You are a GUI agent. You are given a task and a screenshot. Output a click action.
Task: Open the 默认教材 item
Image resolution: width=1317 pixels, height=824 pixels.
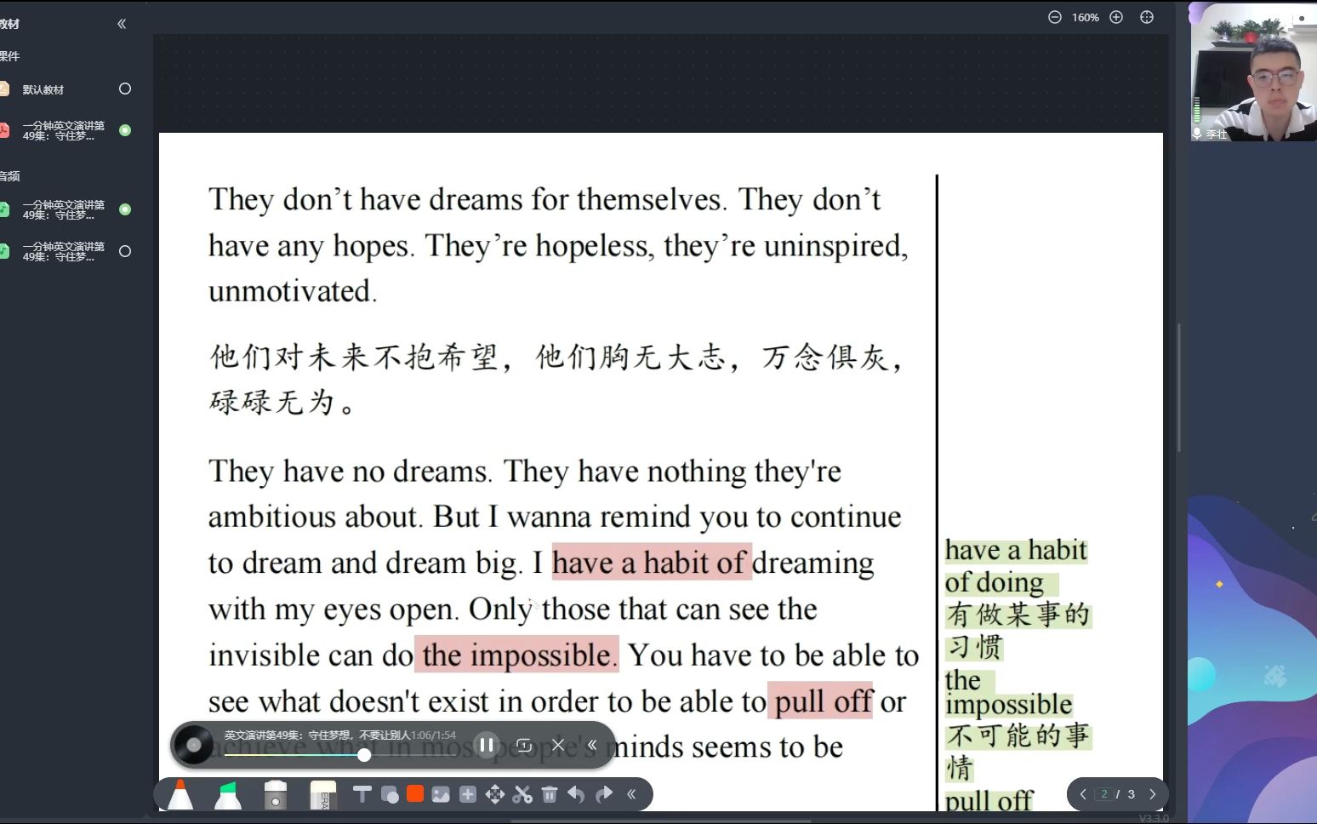(43, 89)
